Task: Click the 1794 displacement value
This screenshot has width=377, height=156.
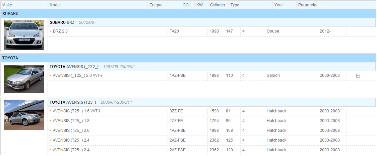Action: click(214, 121)
